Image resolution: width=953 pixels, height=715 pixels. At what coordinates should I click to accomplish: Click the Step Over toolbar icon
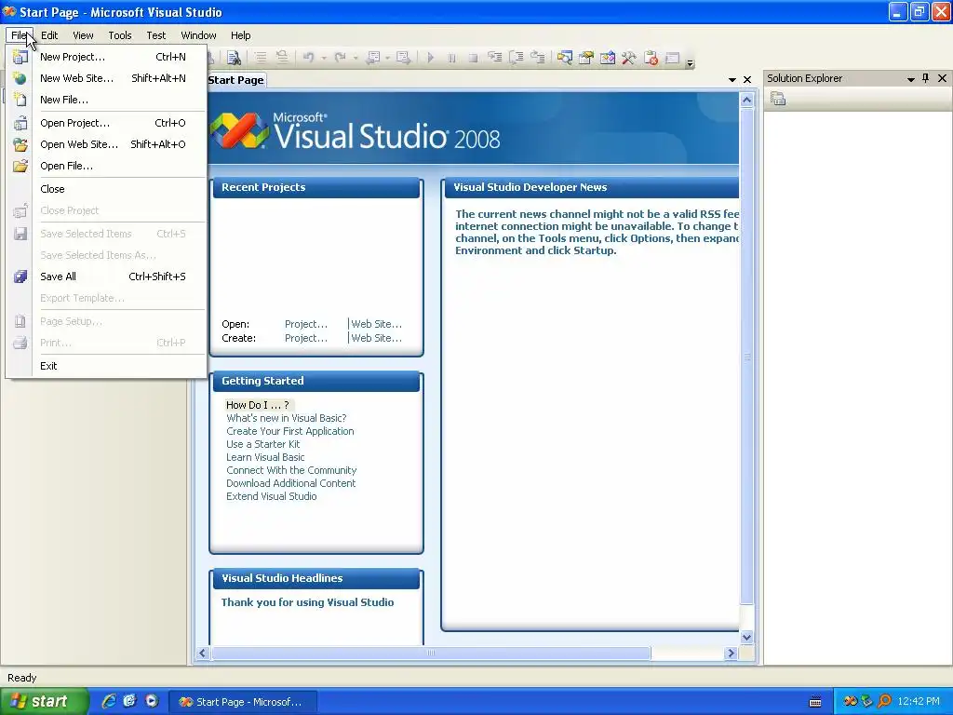click(x=517, y=58)
